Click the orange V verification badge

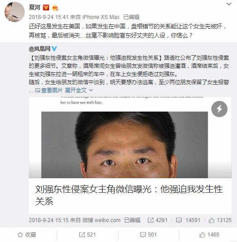[x=46, y=7]
